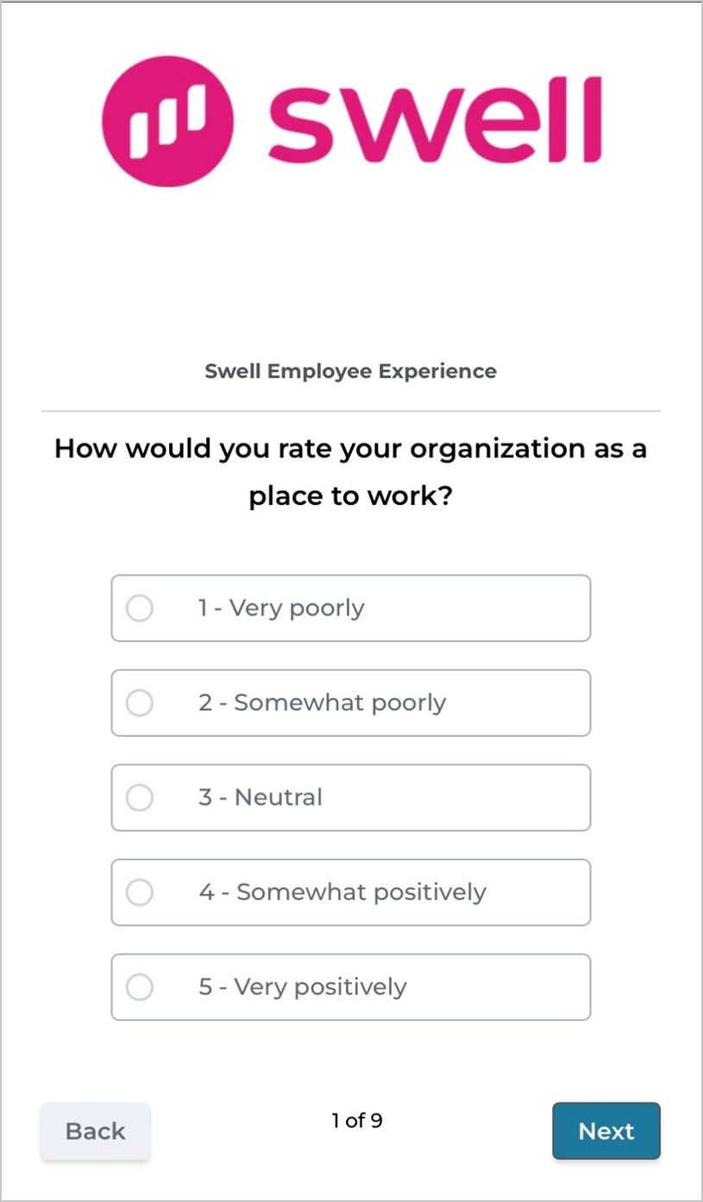Image resolution: width=703 pixels, height=1202 pixels.
Task: Click the "1 of 9" progress indicator
Action: (355, 1120)
